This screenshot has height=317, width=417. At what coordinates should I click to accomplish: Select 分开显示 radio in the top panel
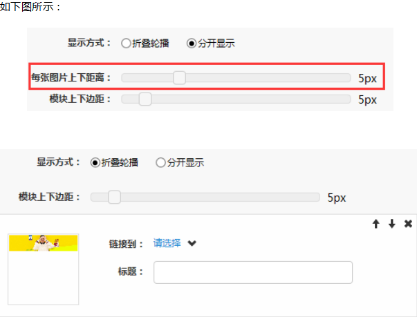pos(192,43)
